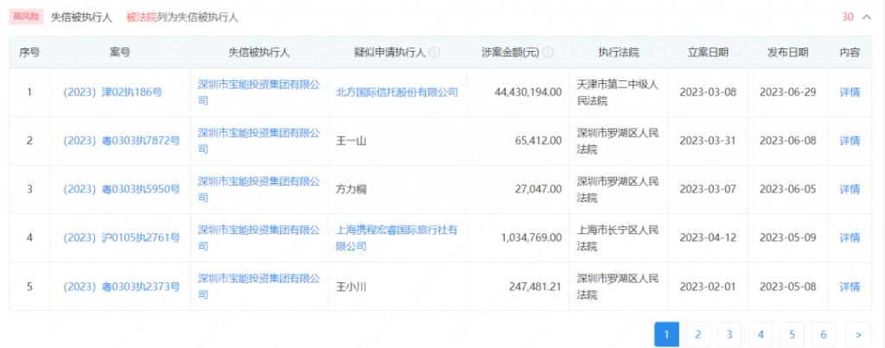The height and width of the screenshot is (348, 885).
Task: Click amount 247,481.21
Action: pyautogui.click(x=534, y=287)
